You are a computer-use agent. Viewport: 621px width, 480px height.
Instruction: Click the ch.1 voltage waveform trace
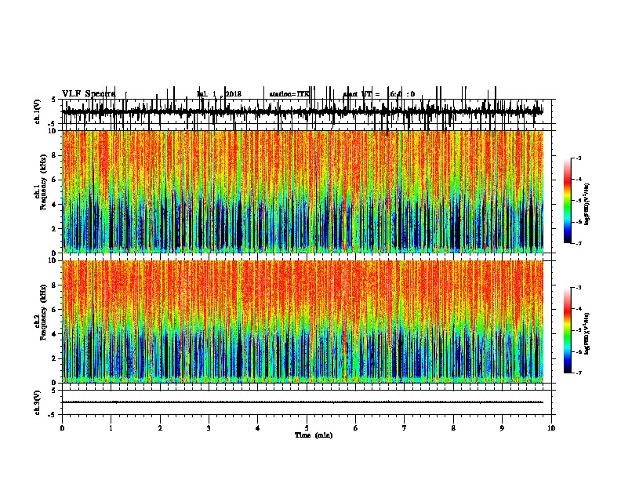303,111
